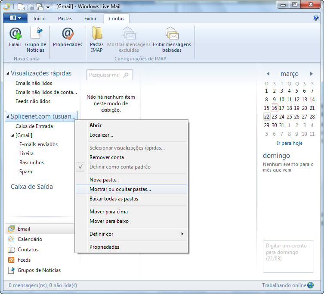Choose Mover para cima
Screen dimensions: 324x294
(131, 212)
